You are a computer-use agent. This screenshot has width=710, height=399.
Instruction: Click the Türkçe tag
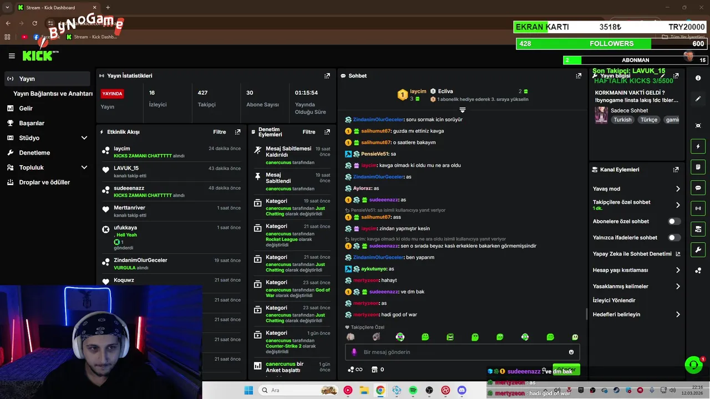click(649, 120)
